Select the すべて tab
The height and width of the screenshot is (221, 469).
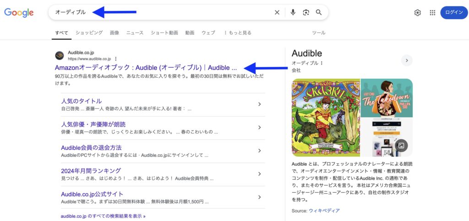[x=61, y=33]
